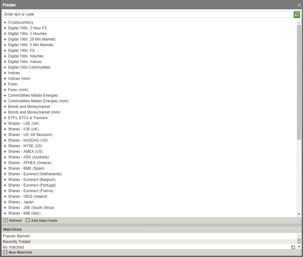Image resolution: width=303 pixels, height=257 pixels.
Task: Select Shares - IOB (UK)
Action: click(23, 129)
